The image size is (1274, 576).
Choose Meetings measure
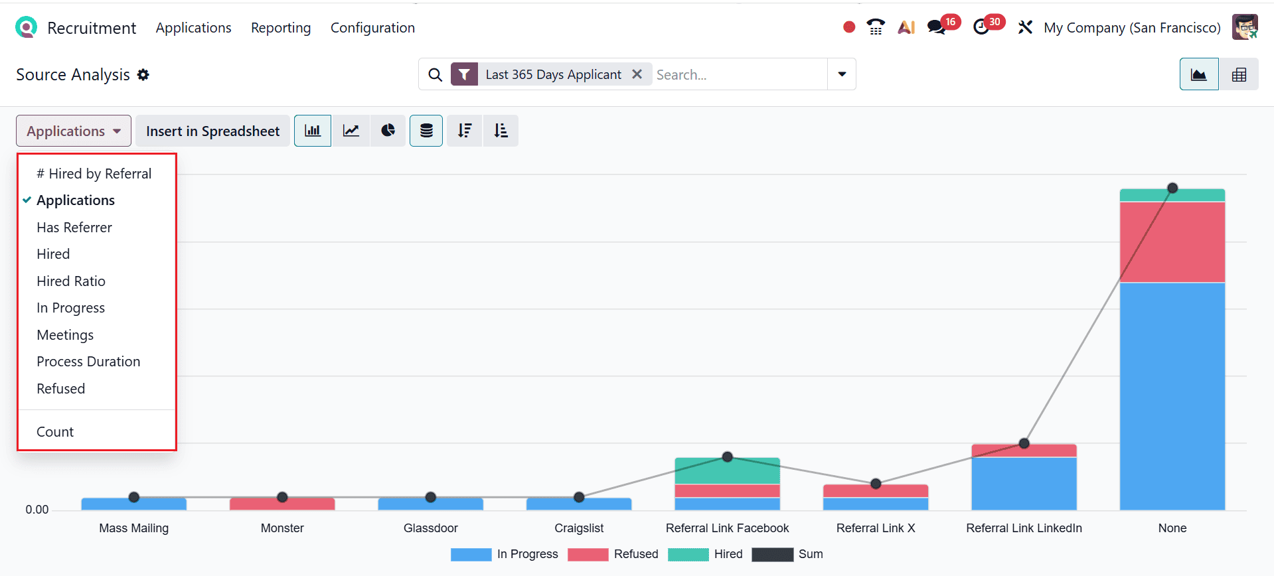(97, 334)
